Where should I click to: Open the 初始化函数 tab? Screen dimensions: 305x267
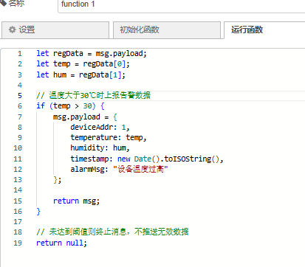167,30
